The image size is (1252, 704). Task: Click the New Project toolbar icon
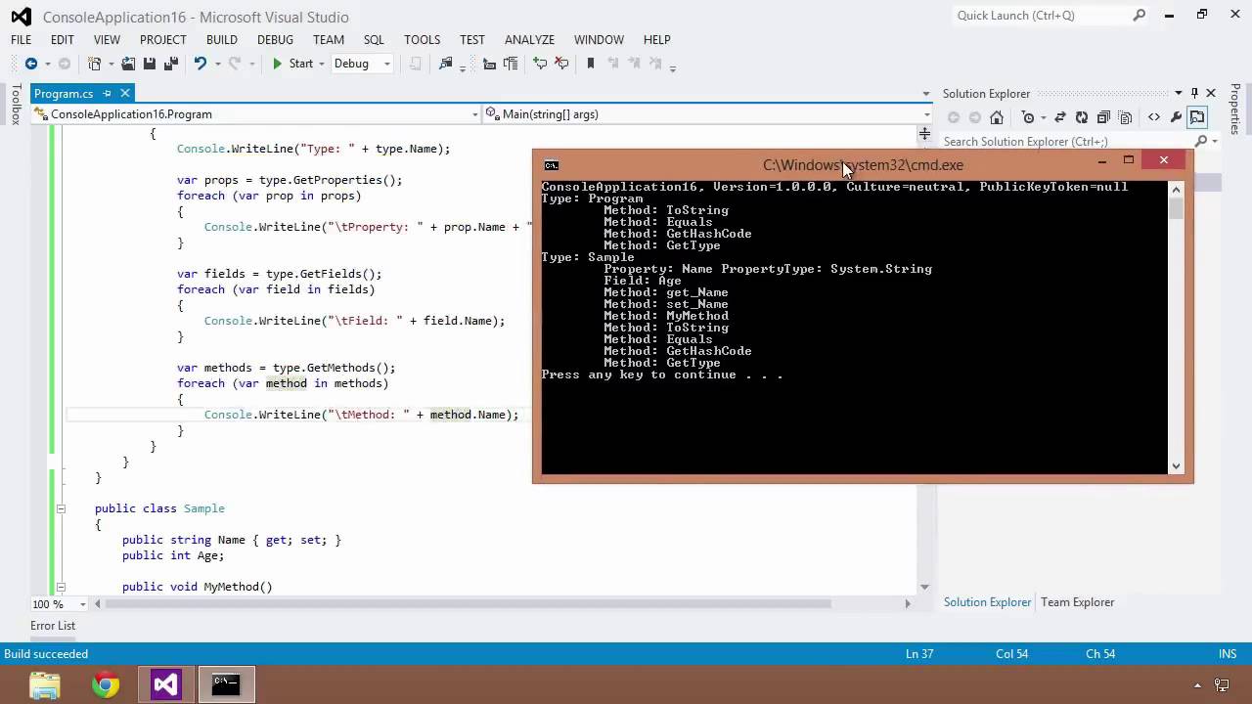point(95,64)
